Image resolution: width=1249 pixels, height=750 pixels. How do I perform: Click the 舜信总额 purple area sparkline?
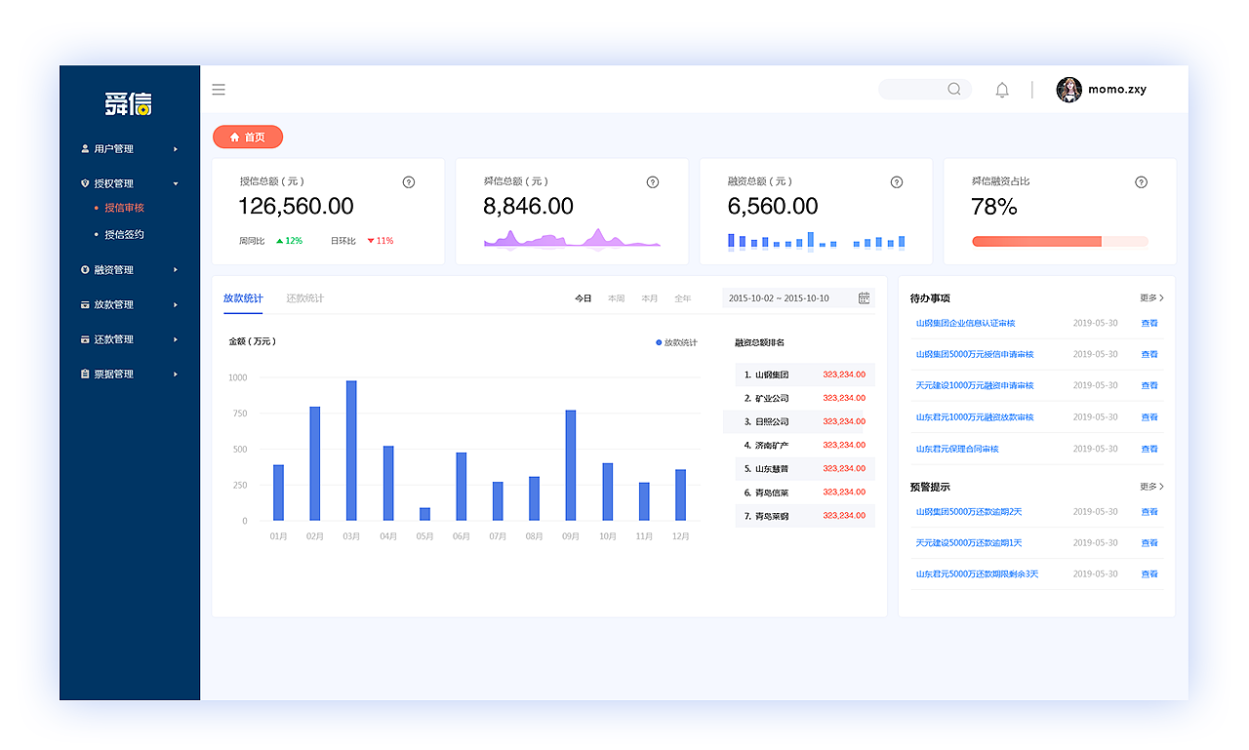572,239
